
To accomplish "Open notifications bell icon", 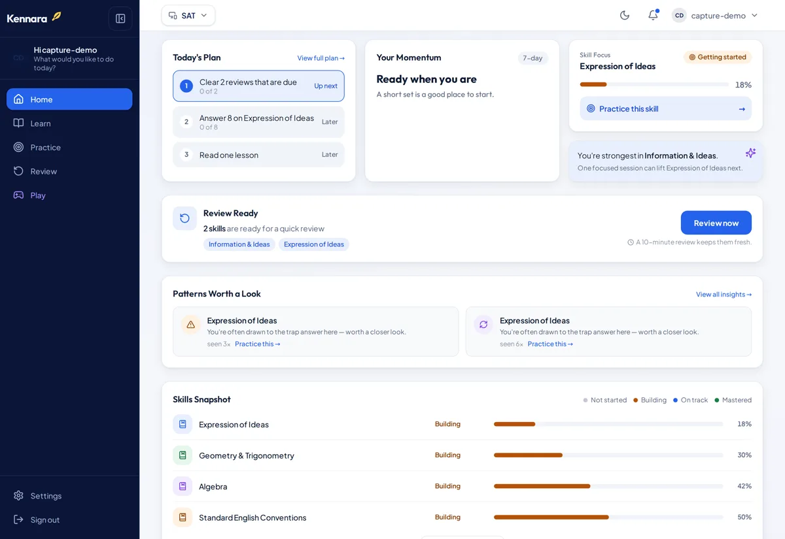I will [x=653, y=15].
